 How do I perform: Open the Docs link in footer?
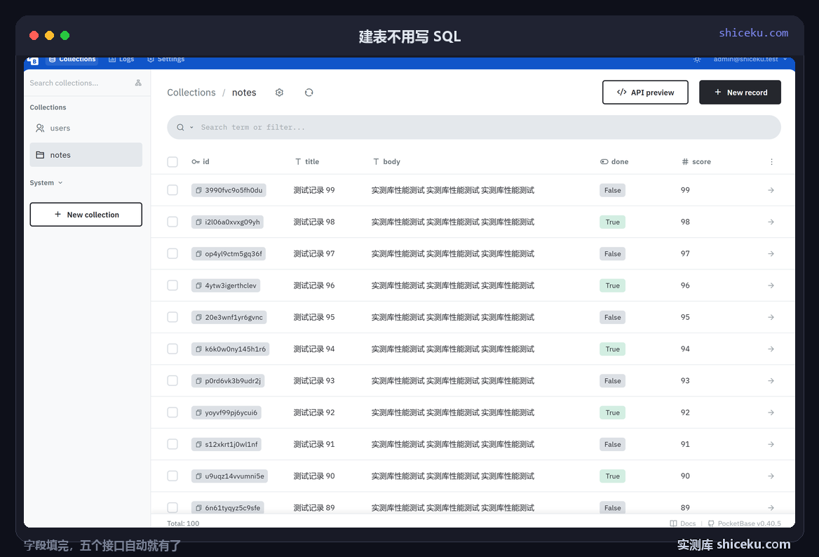pos(683,523)
